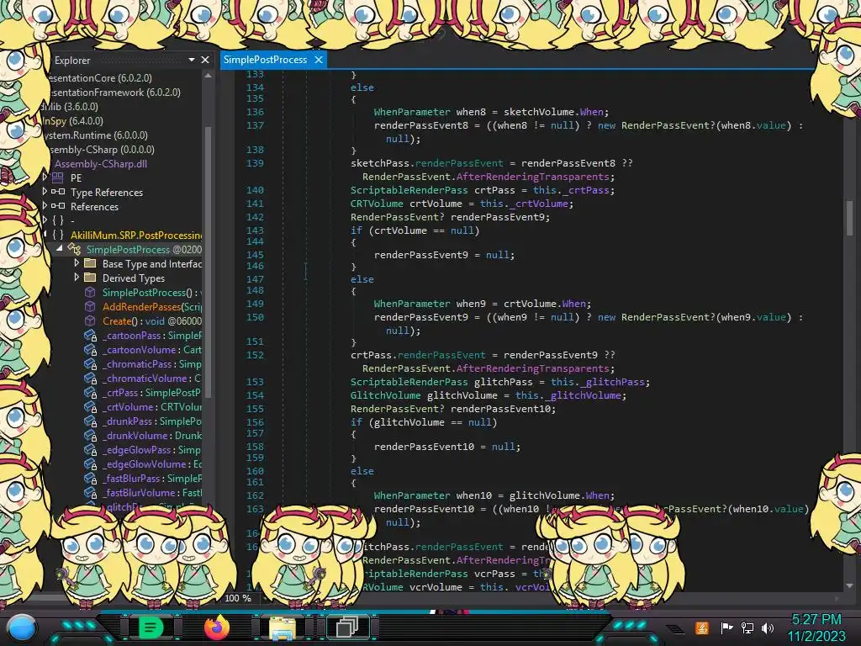Screen dimensions: 861x646
Task: Click the GlitchVolume type on line 154
Action: tap(385, 395)
